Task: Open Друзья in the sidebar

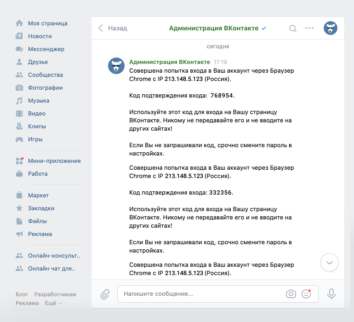Action: pyautogui.click(x=38, y=62)
